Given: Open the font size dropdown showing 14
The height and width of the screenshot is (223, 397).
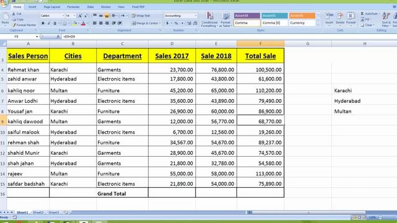Looking at the screenshot, I should coord(74,15).
